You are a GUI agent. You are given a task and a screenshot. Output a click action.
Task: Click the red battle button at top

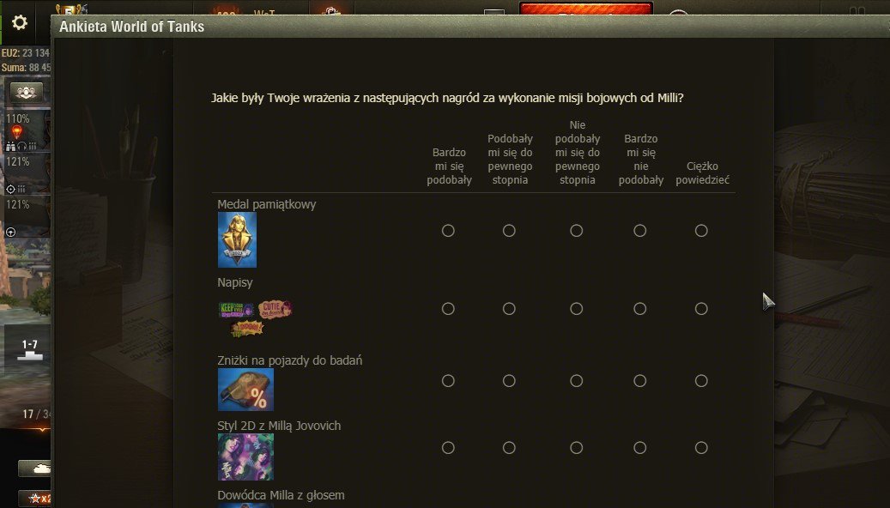(586, 9)
